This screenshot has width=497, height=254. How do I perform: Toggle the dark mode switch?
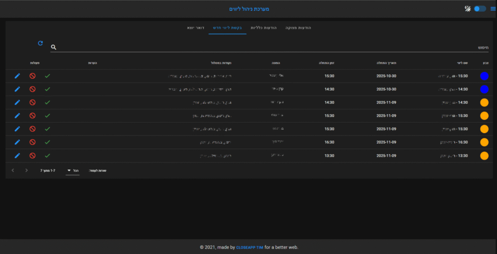coord(480,9)
